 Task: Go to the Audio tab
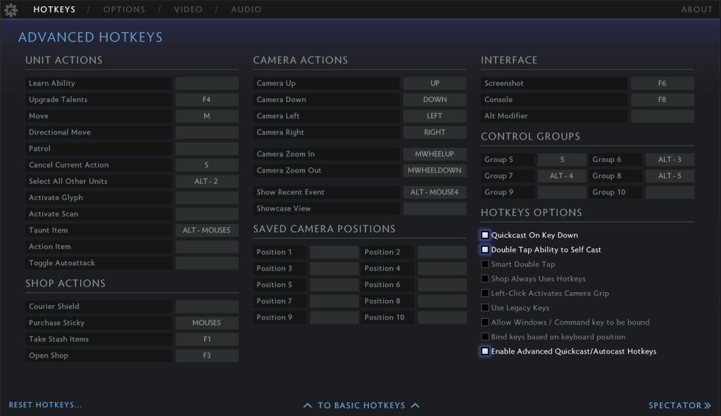coord(246,10)
